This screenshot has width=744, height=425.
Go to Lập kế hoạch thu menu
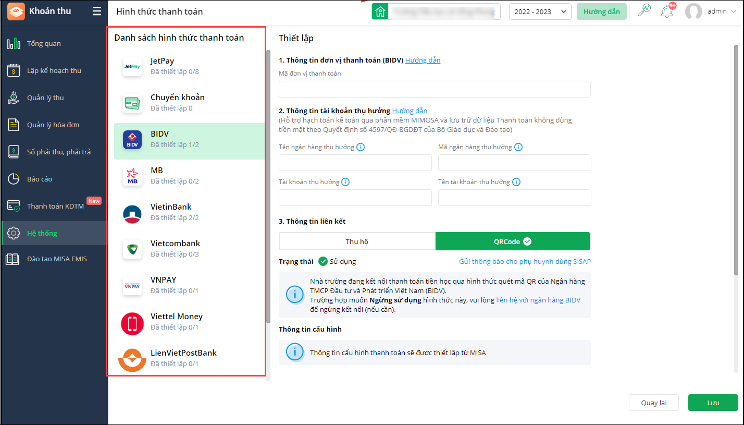[x=54, y=70]
